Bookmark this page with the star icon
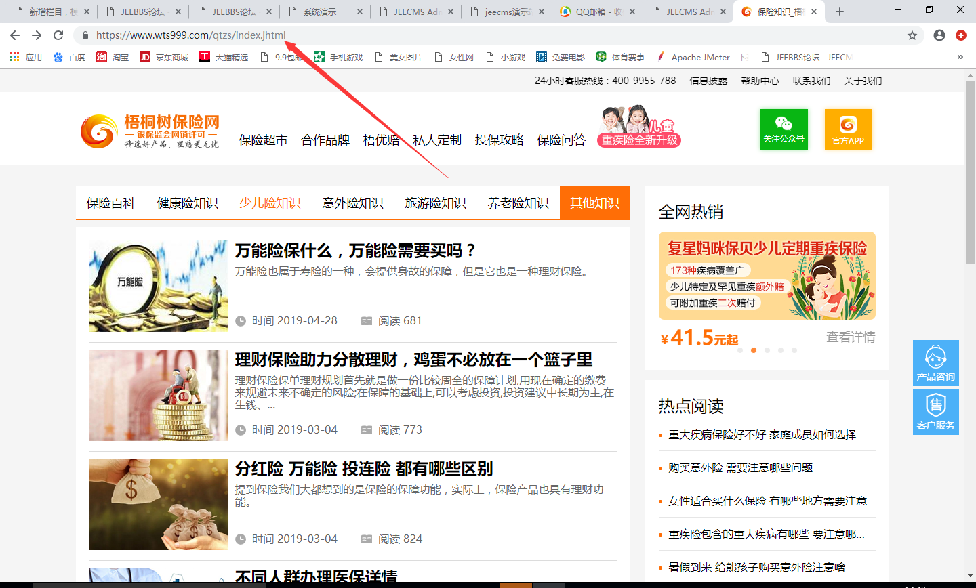The height and width of the screenshot is (588, 976). click(912, 35)
